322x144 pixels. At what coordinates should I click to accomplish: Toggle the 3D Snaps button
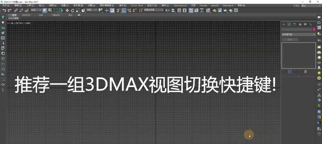point(119,10)
